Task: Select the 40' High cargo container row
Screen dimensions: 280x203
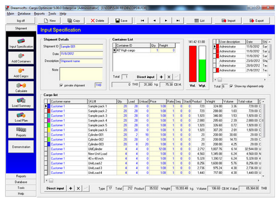Action: tap(144, 50)
